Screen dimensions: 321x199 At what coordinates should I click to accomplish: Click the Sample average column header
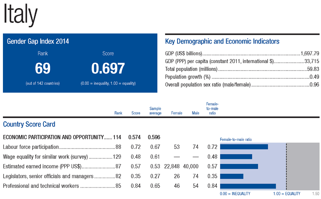[155, 111]
